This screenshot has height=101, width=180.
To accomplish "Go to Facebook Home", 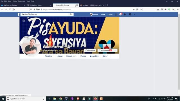I will tap(103, 14).
